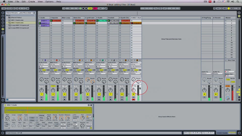The height and width of the screenshot is (136, 242).
Task: Toggle the Loop switch in transport
Action: click(160, 8)
